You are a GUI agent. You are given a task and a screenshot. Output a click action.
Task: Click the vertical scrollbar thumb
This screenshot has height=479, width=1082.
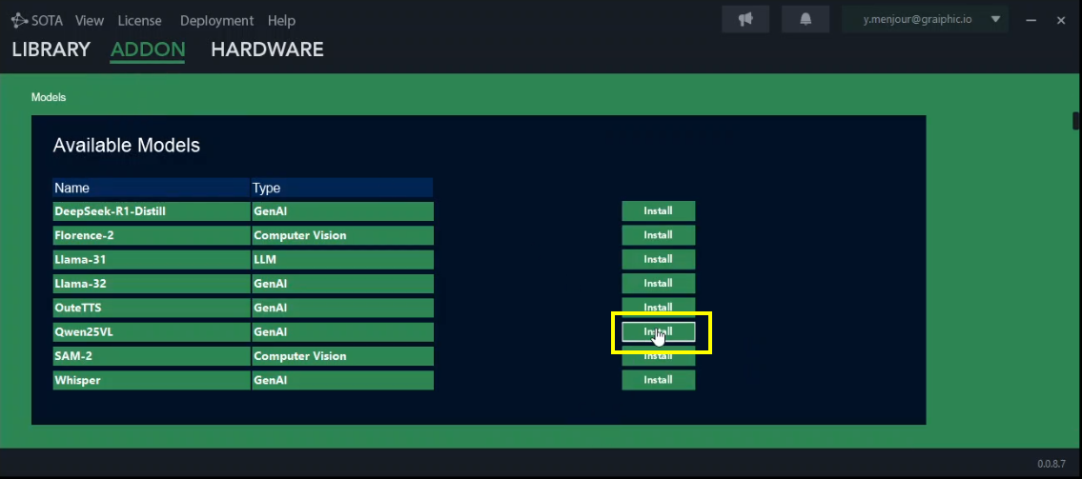point(1076,120)
